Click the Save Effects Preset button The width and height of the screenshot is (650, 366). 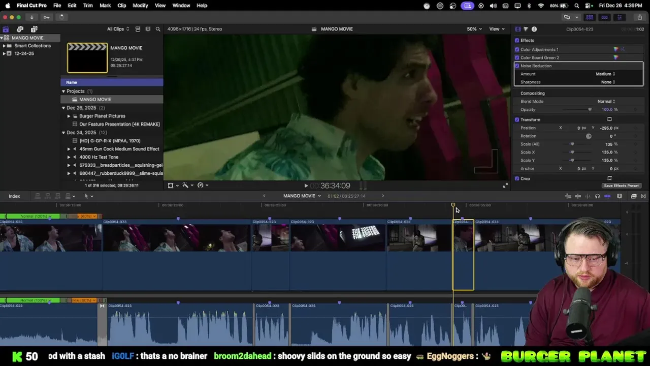pyautogui.click(x=621, y=186)
